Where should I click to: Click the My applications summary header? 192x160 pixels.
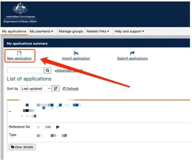click(x=27, y=43)
